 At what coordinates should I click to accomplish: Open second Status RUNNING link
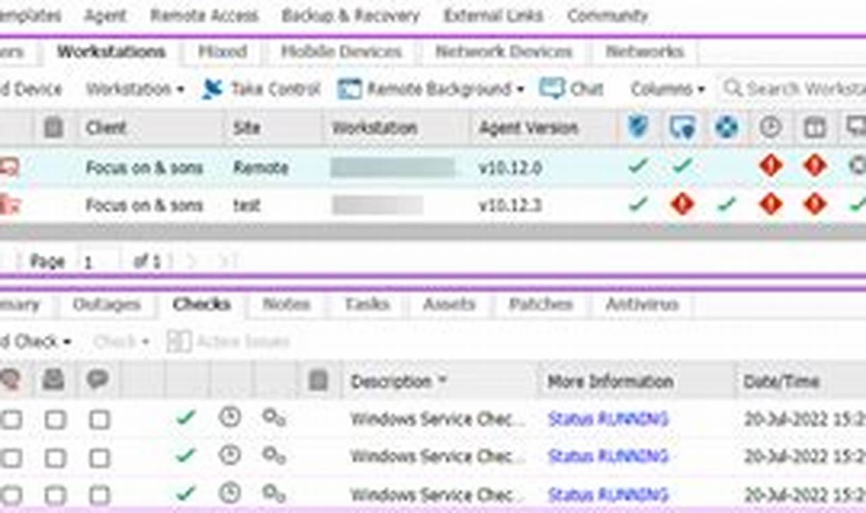coord(608,458)
